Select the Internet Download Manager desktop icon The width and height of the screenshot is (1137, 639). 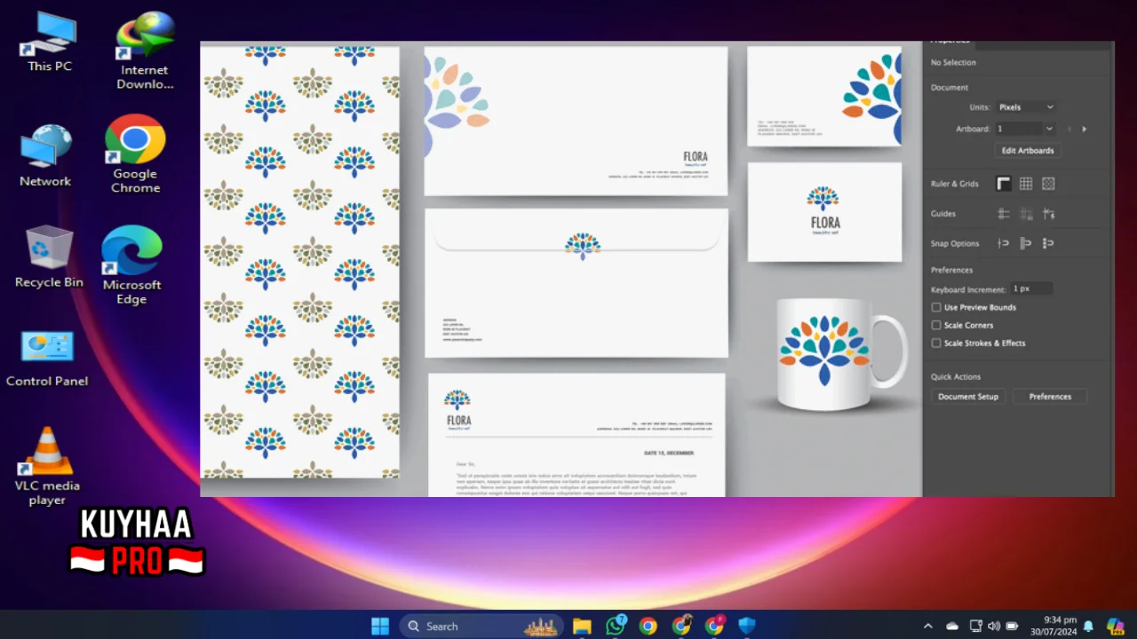[x=145, y=51]
